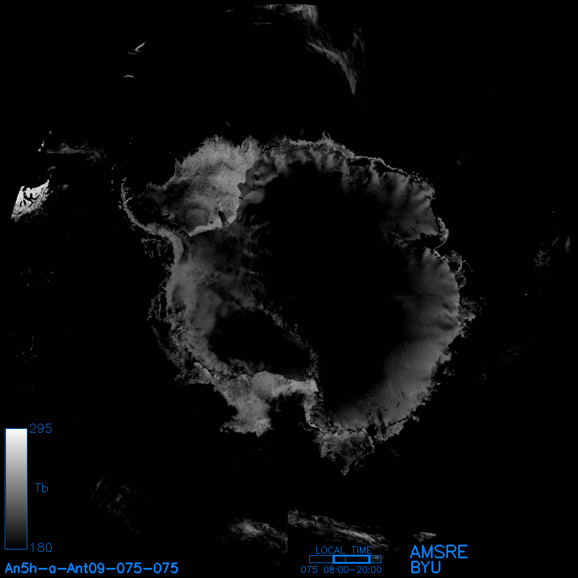Viewport: 578px width, 578px height.
Task: Select the 295 maximum scale value
Action: coord(41,428)
